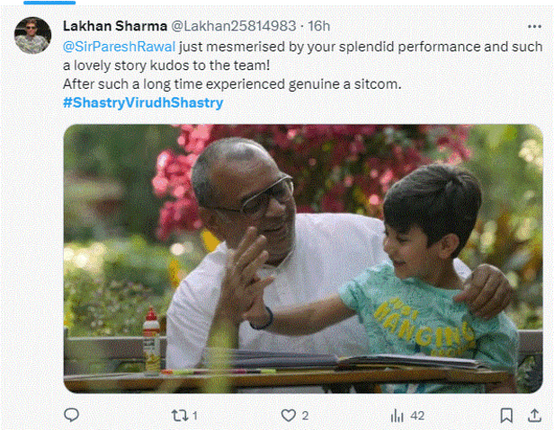Click the 42 views count
This screenshot has height=430, width=554.
click(416, 415)
